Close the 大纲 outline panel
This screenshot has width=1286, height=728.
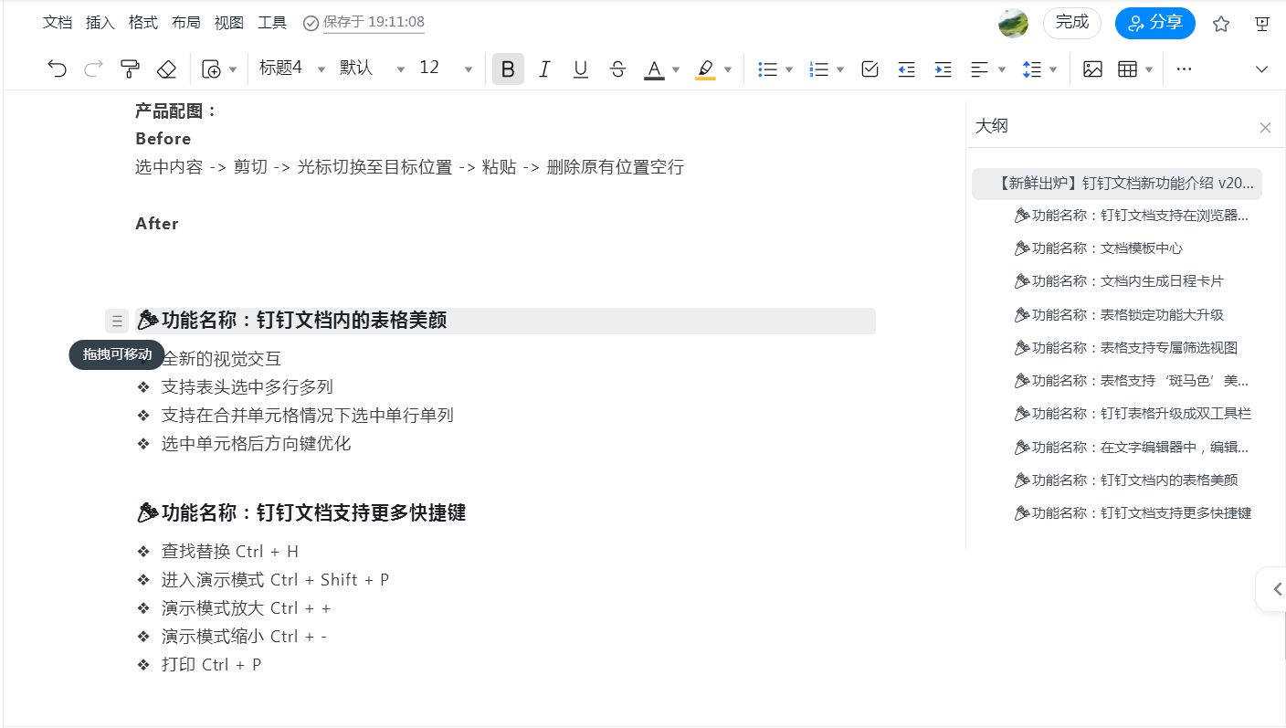[1265, 128]
